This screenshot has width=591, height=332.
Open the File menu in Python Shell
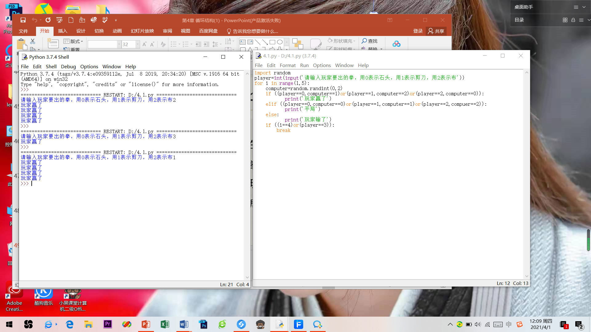[25, 66]
